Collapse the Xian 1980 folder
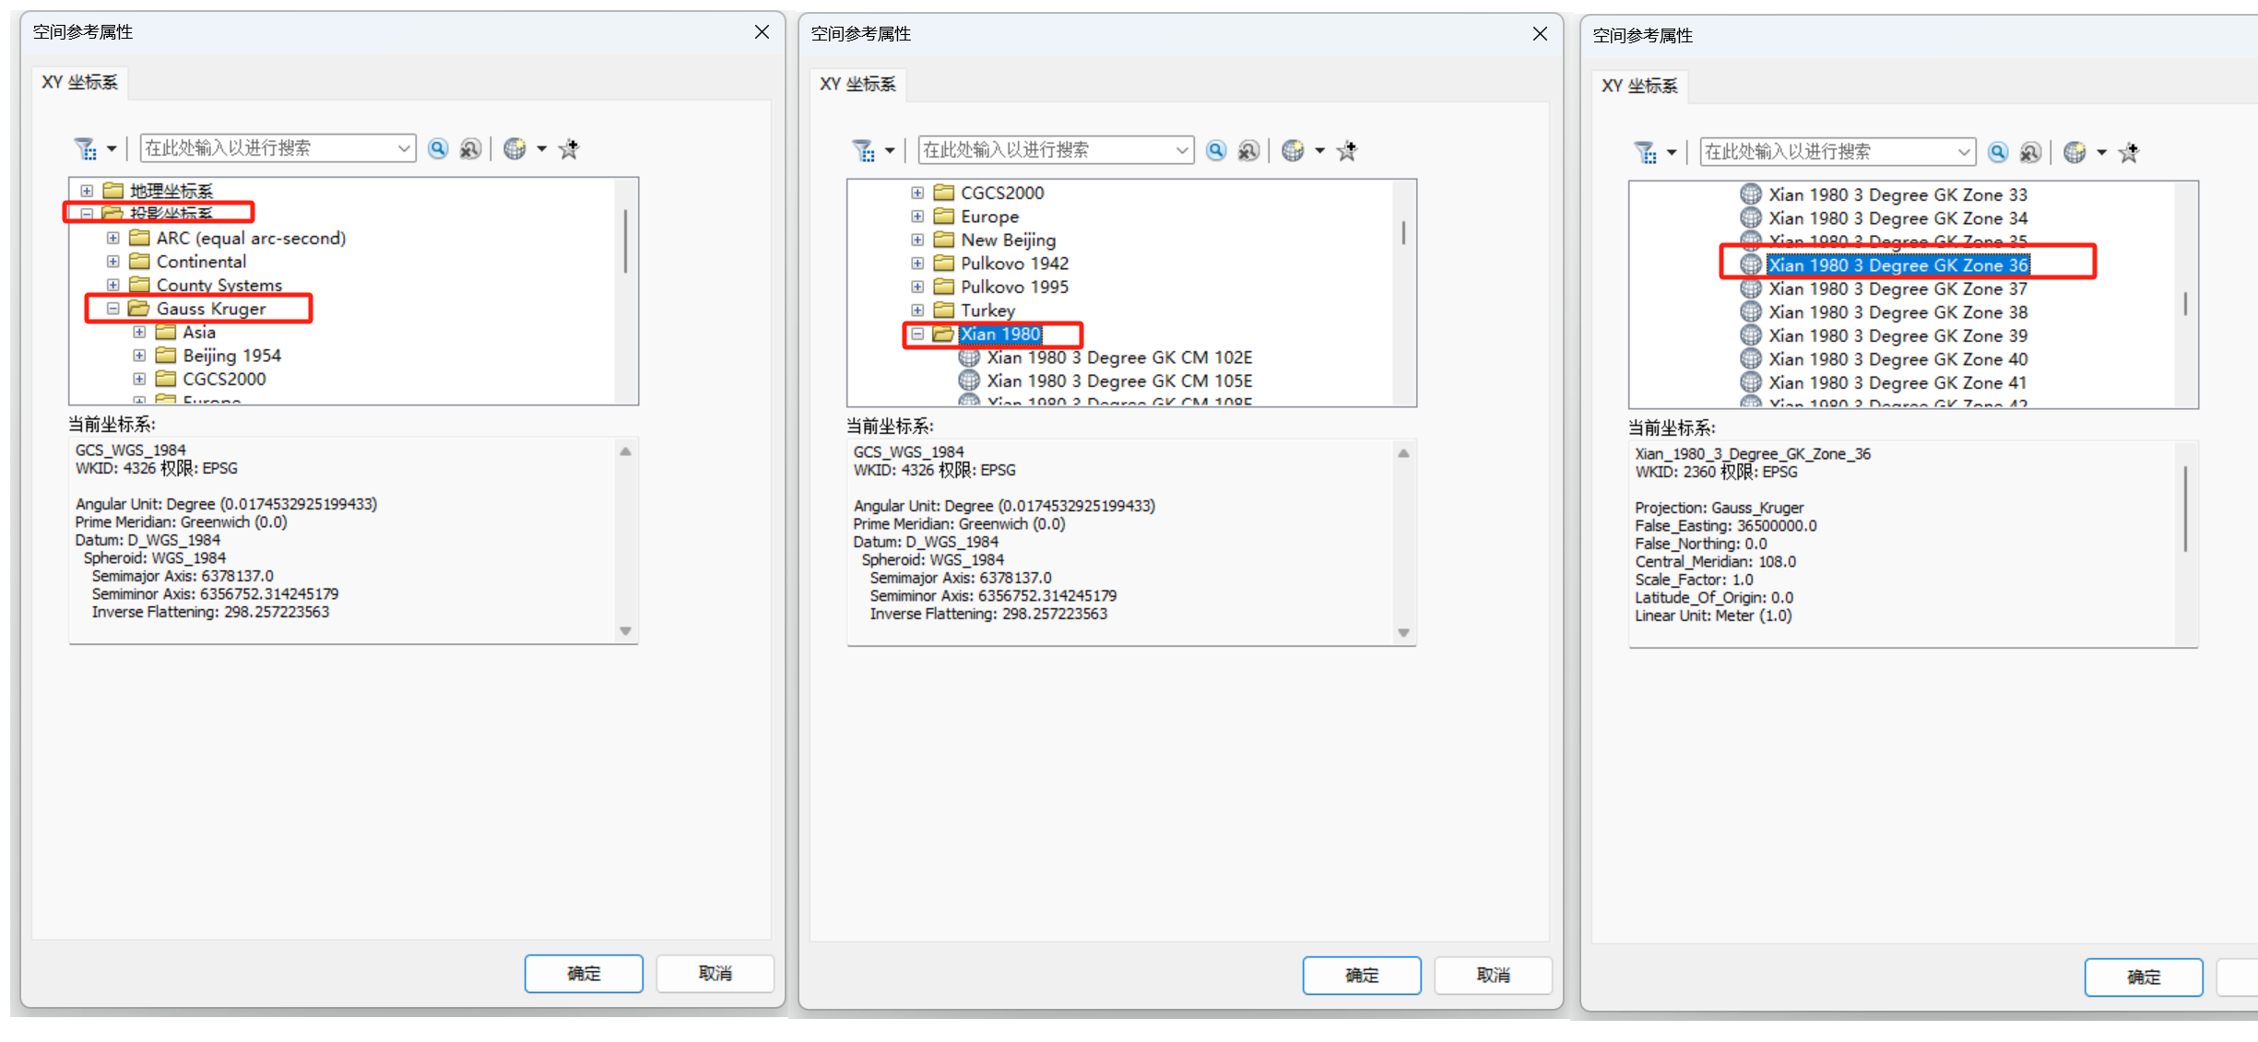 pos(917,334)
